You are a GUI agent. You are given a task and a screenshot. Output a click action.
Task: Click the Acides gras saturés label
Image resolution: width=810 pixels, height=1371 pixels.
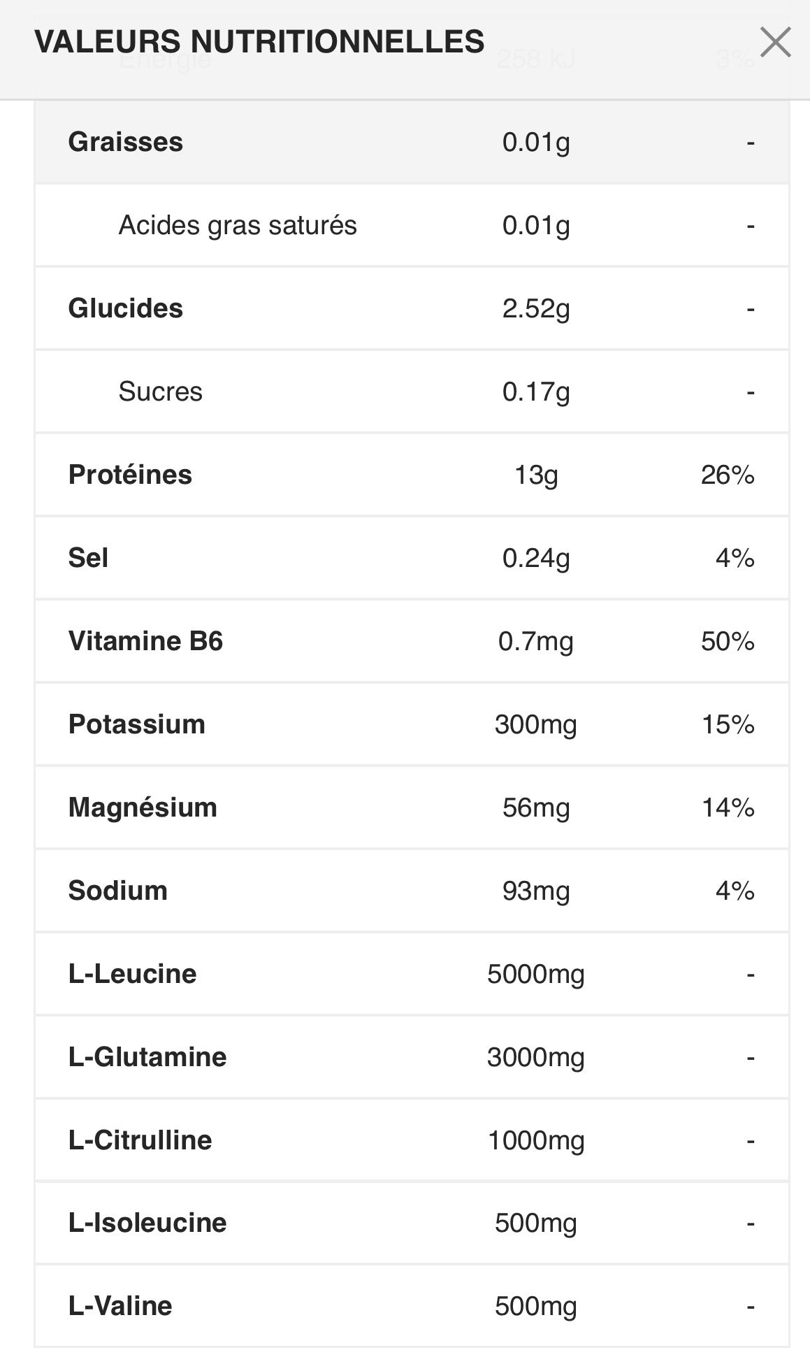point(238,225)
